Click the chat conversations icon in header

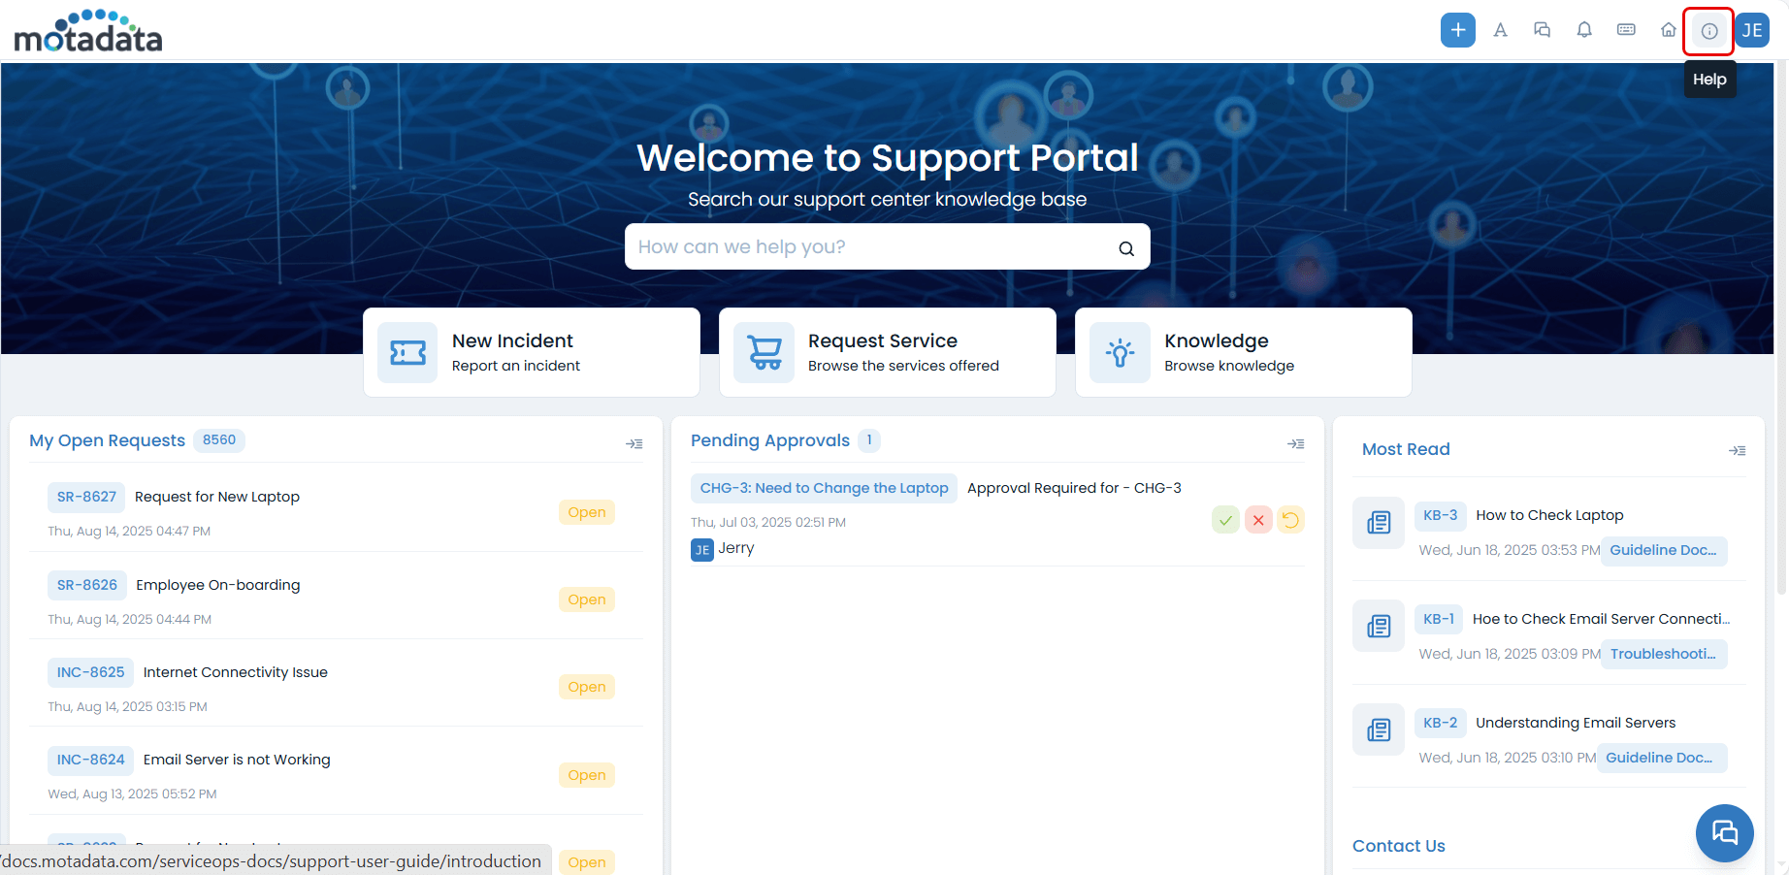[x=1542, y=30]
